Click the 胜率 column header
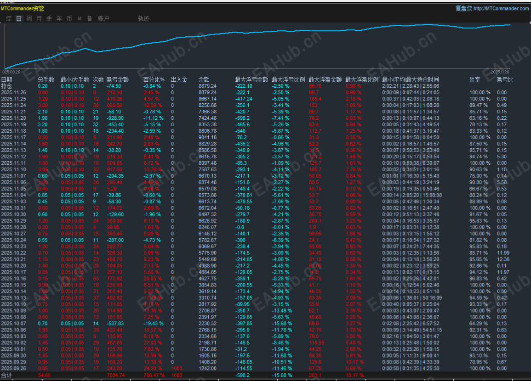 click(x=475, y=80)
